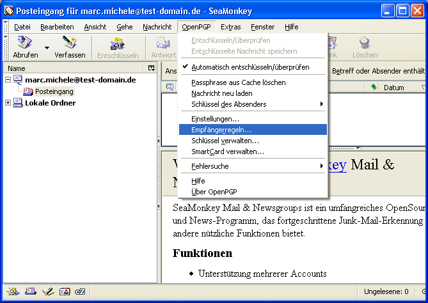
Task: Open Address Book from status bar icon
Action: pos(65,292)
